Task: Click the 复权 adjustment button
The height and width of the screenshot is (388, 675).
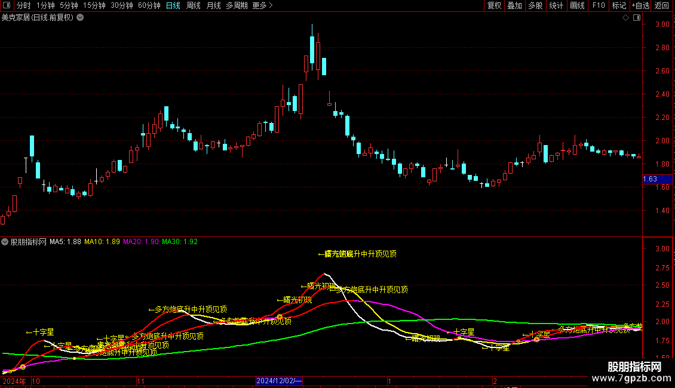Action: (494, 5)
